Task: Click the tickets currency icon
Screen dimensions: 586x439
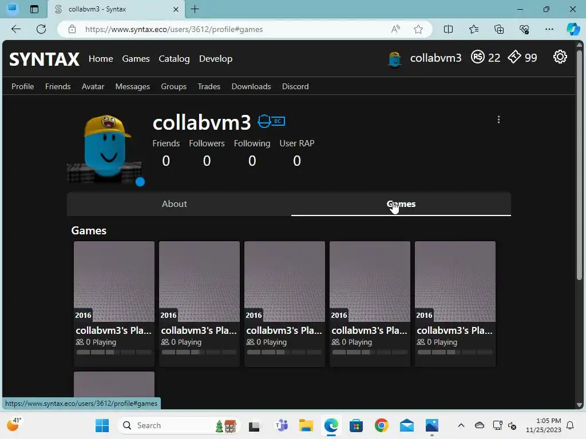Action: pyautogui.click(x=514, y=57)
